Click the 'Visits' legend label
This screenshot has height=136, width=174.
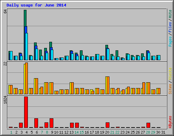coord(170,74)
